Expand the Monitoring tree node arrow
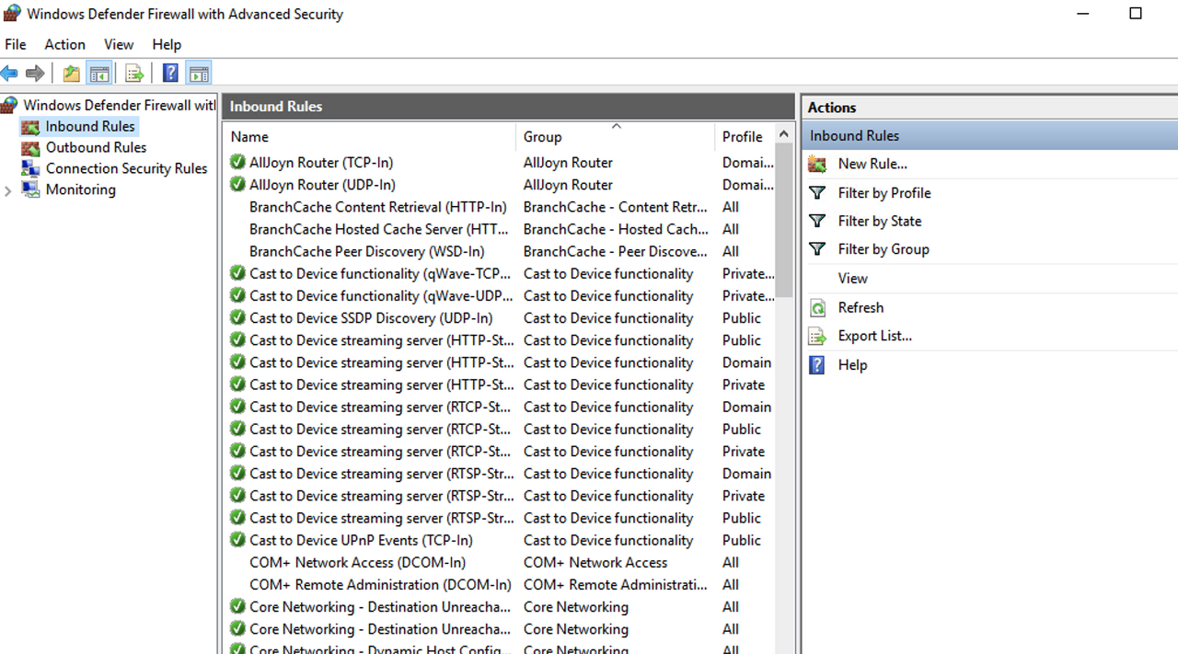The width and height of the screenshot is (1178, 654). pos(8,190)
